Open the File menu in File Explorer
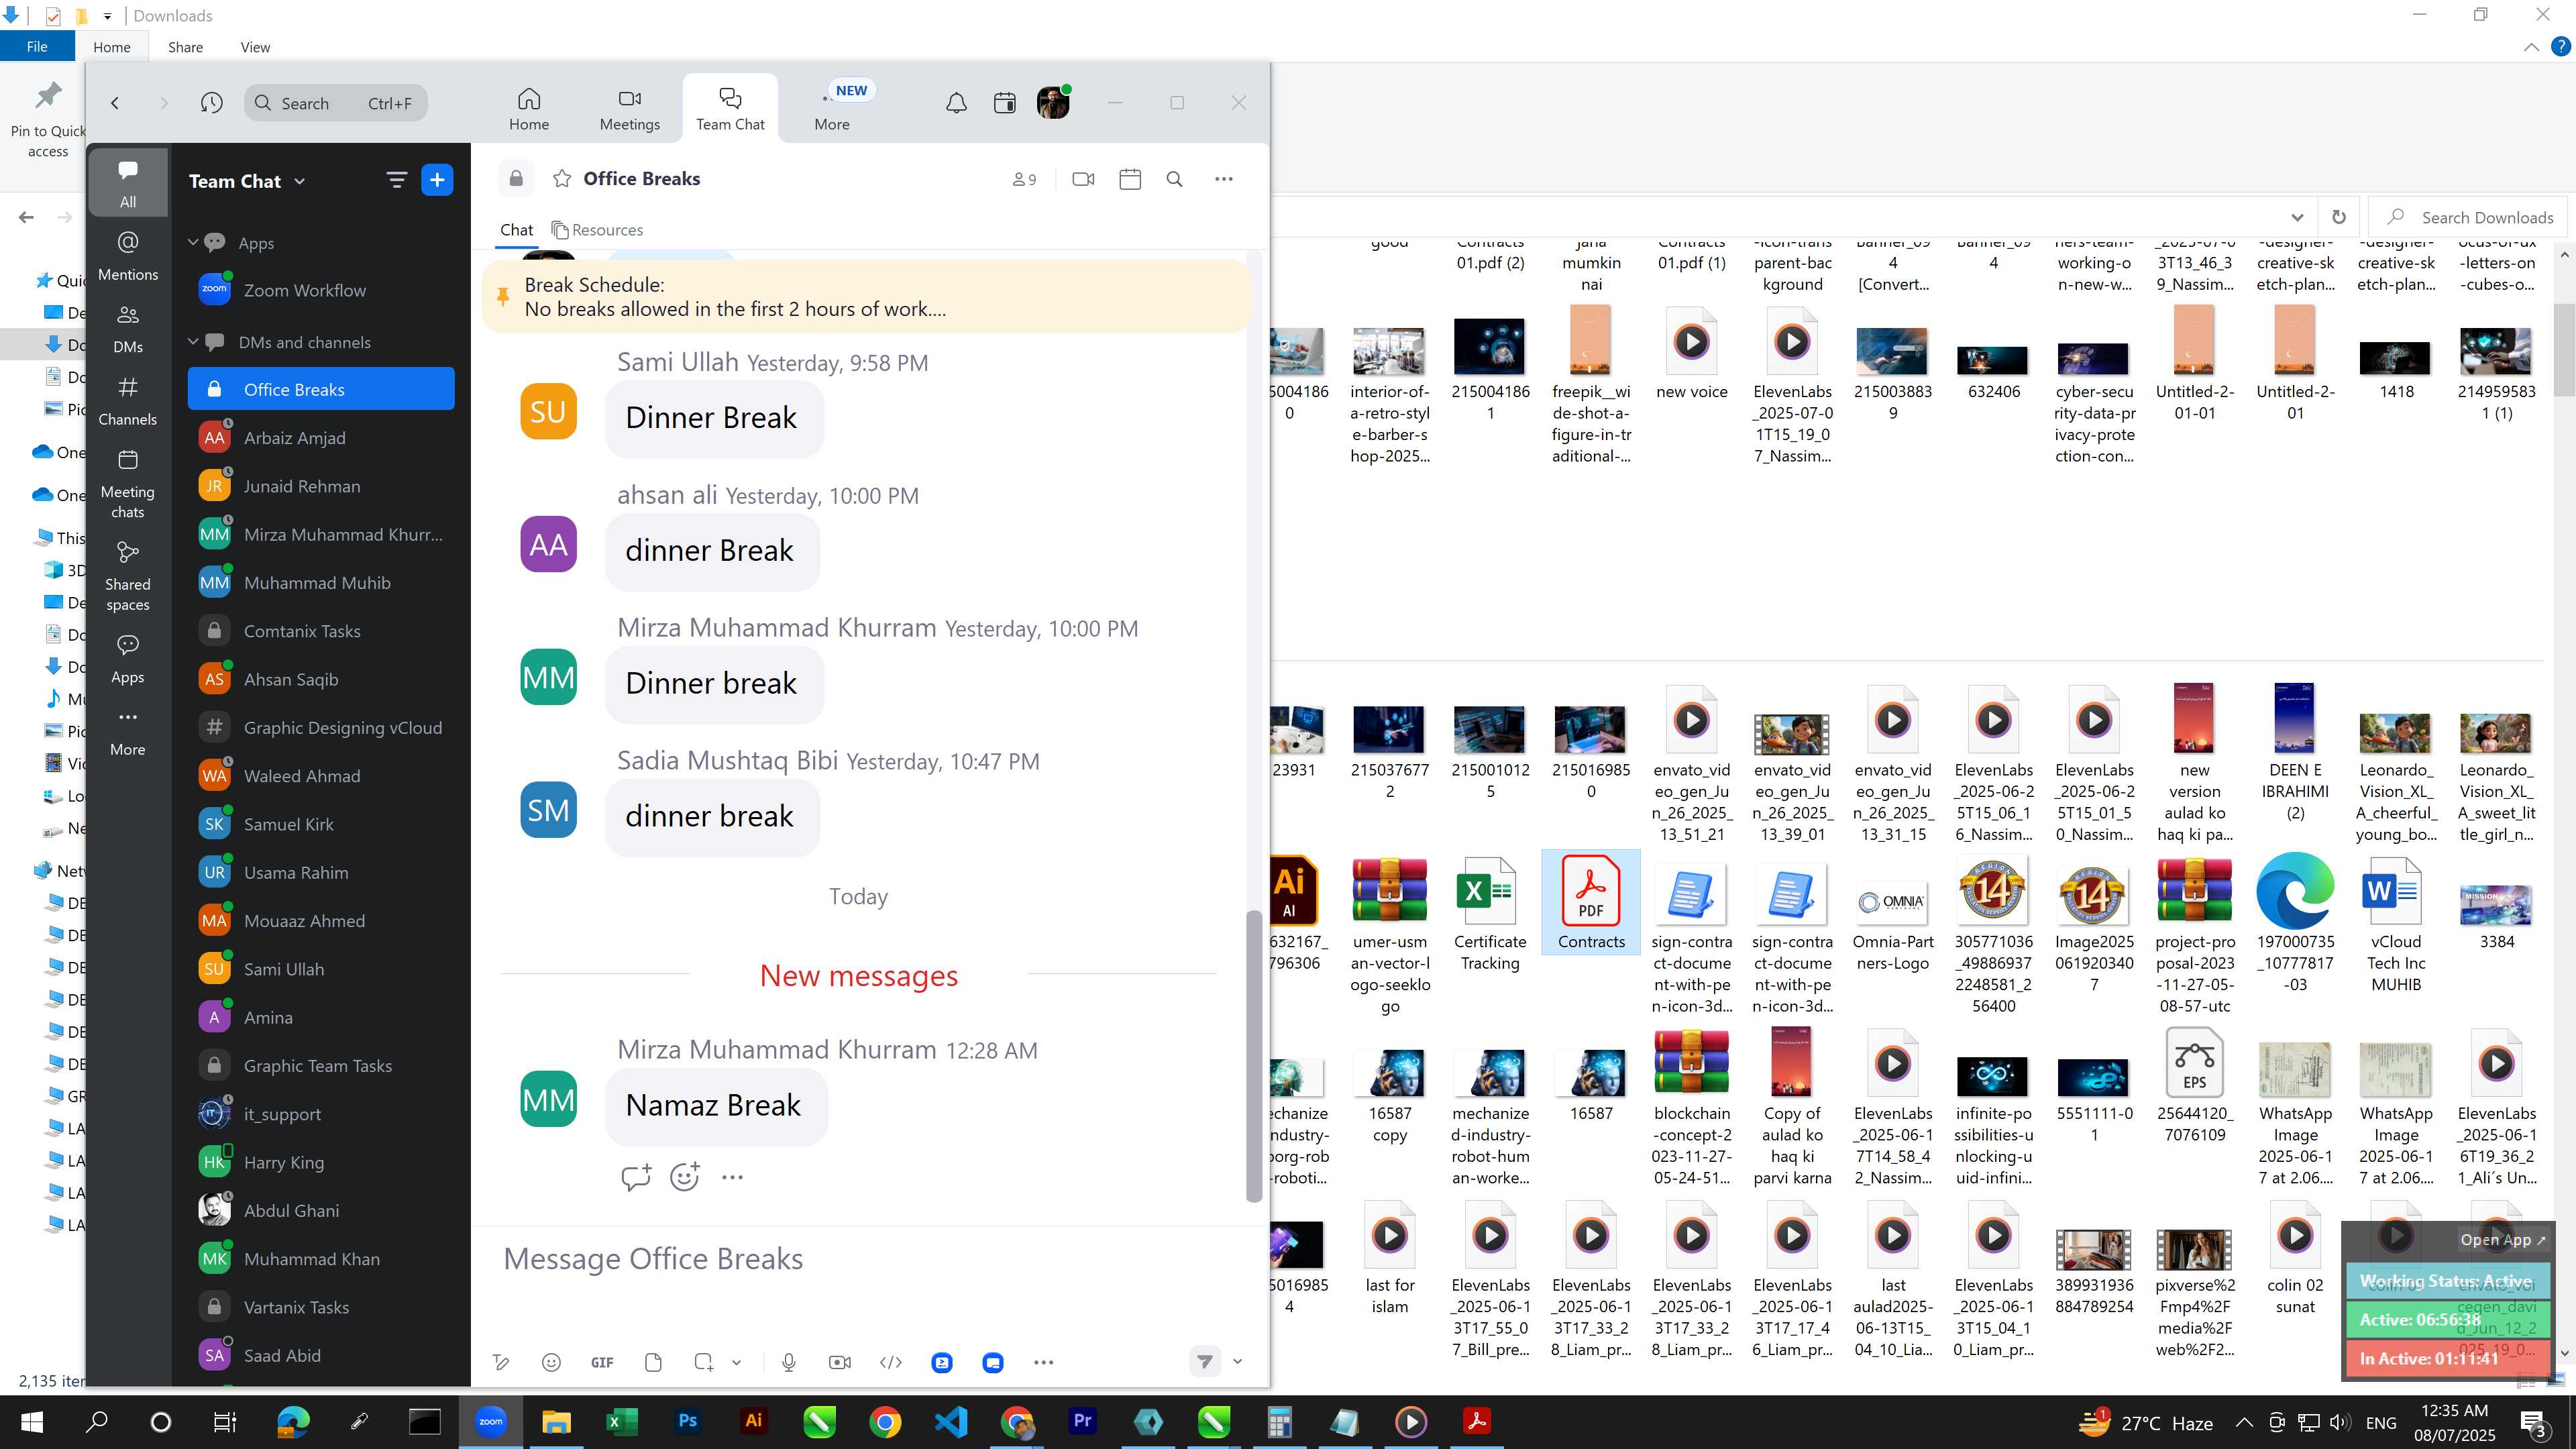2576x1449 pixels. [37, 47]
